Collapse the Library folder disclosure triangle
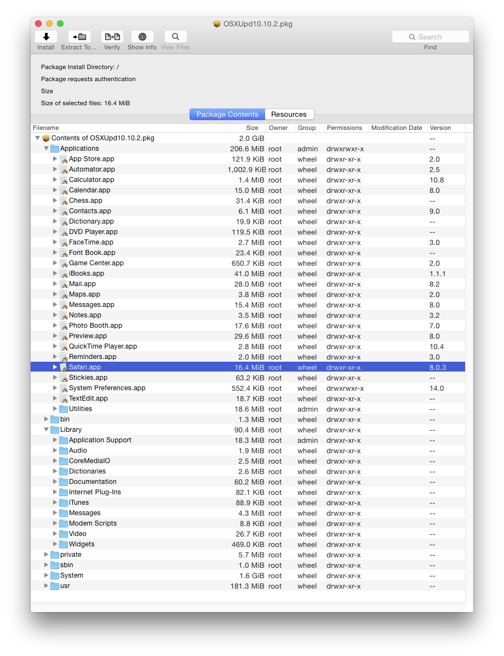 47,429
